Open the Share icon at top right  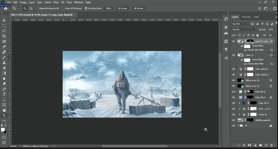point(275,8)
